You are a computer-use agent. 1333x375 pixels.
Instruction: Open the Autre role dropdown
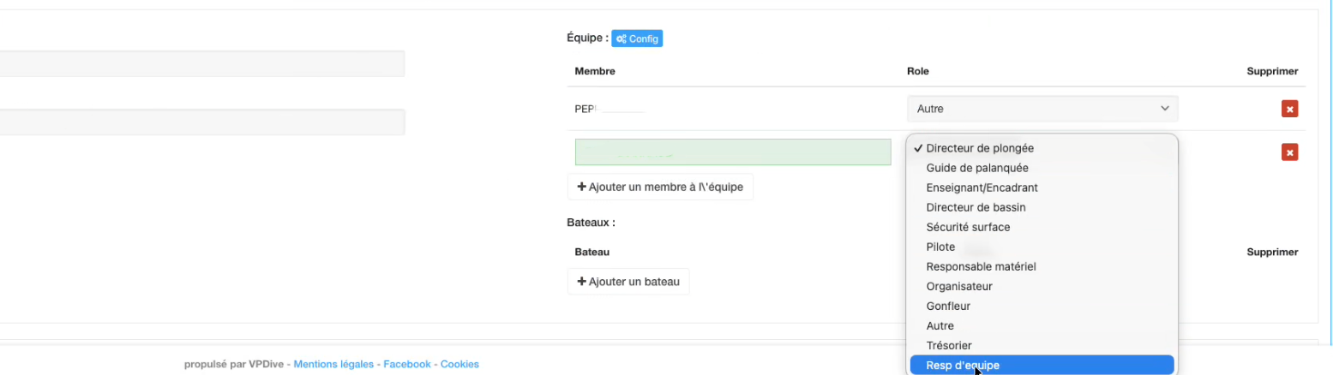click(1042, 109)
